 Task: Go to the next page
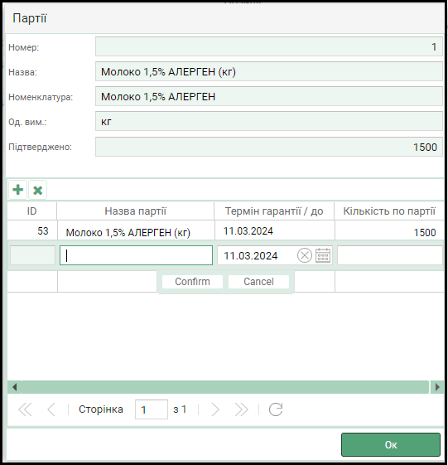click(215, 409)
